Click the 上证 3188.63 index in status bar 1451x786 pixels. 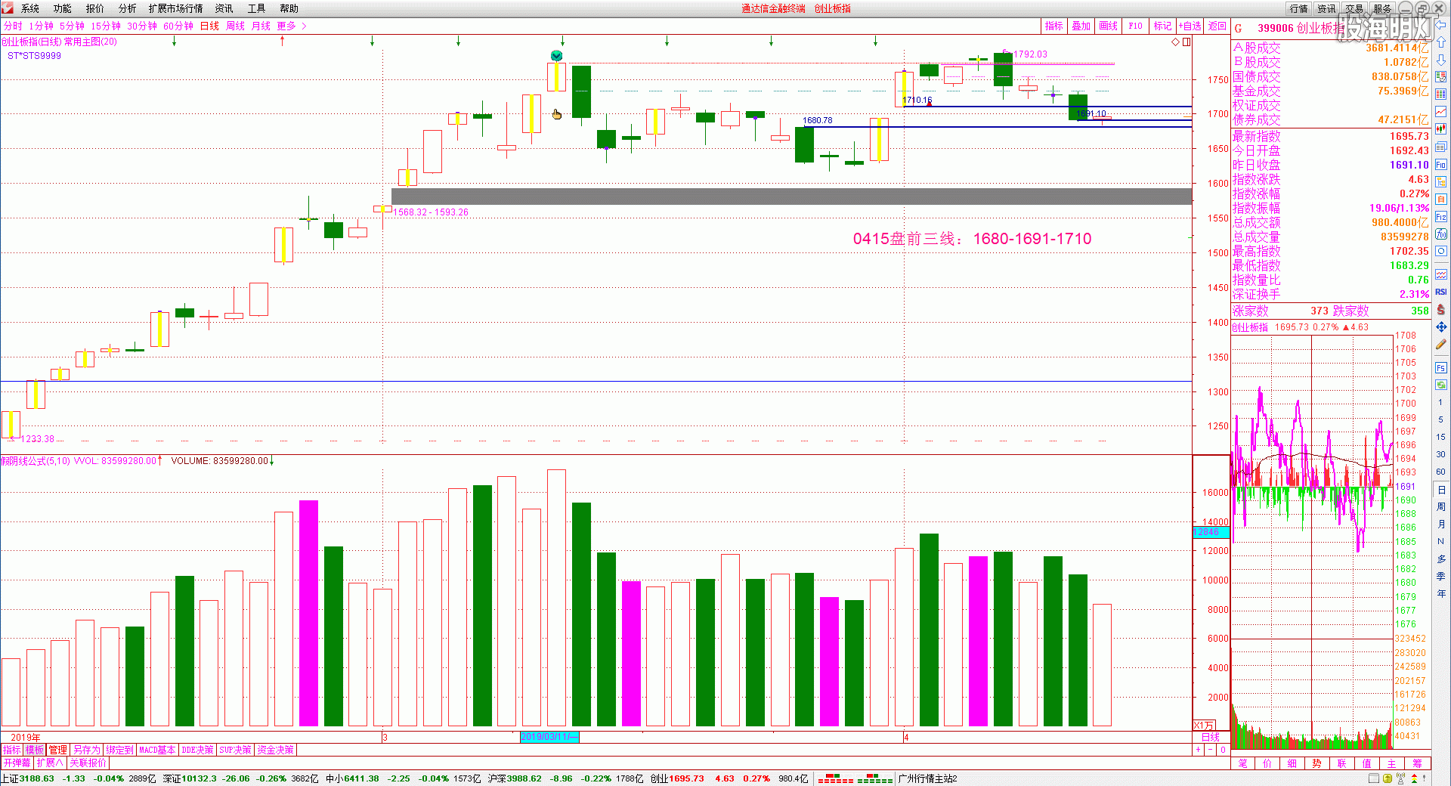(27, 778)
